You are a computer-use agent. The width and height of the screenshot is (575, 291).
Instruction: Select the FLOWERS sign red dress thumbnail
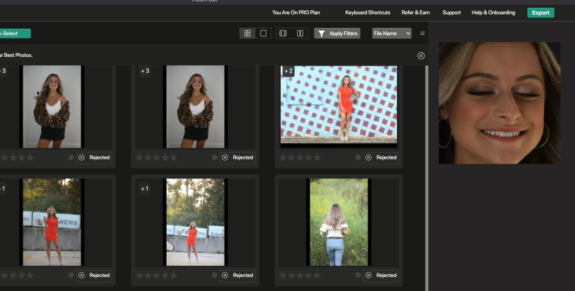(52, 222)
